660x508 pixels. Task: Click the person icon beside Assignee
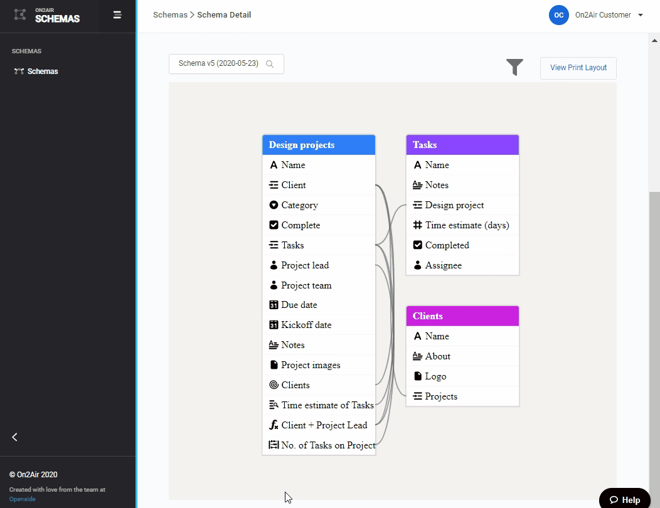[x=417, y=265]
